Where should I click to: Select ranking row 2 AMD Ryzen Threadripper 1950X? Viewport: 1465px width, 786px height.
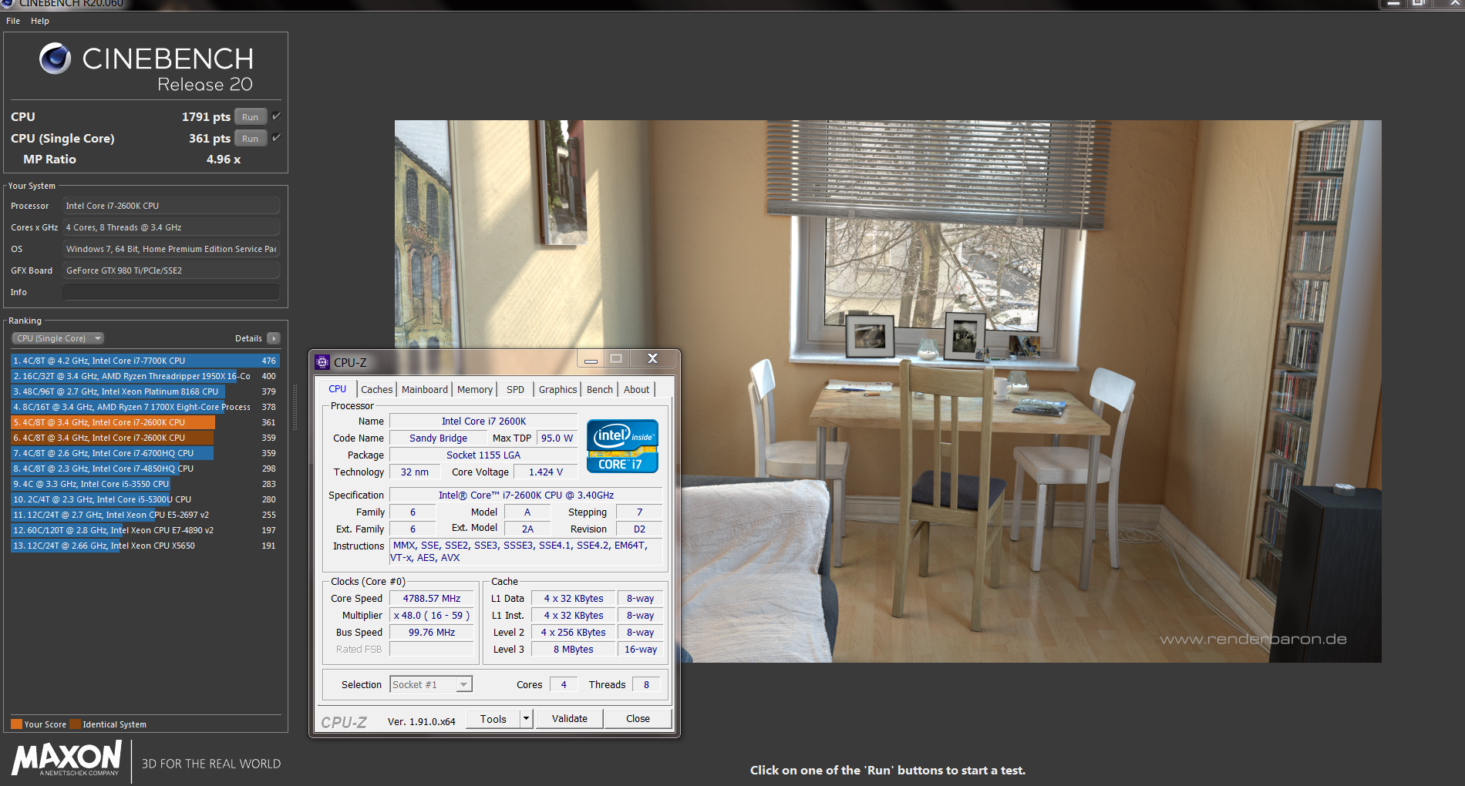click(145, 376)
